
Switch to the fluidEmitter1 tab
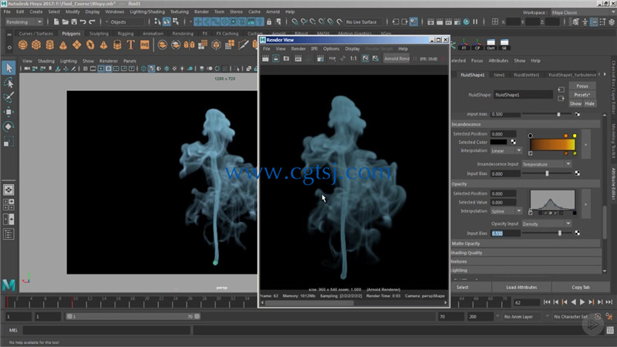pos(527,75)
